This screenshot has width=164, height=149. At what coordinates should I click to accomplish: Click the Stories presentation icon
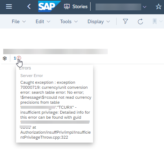pos(67,6)
